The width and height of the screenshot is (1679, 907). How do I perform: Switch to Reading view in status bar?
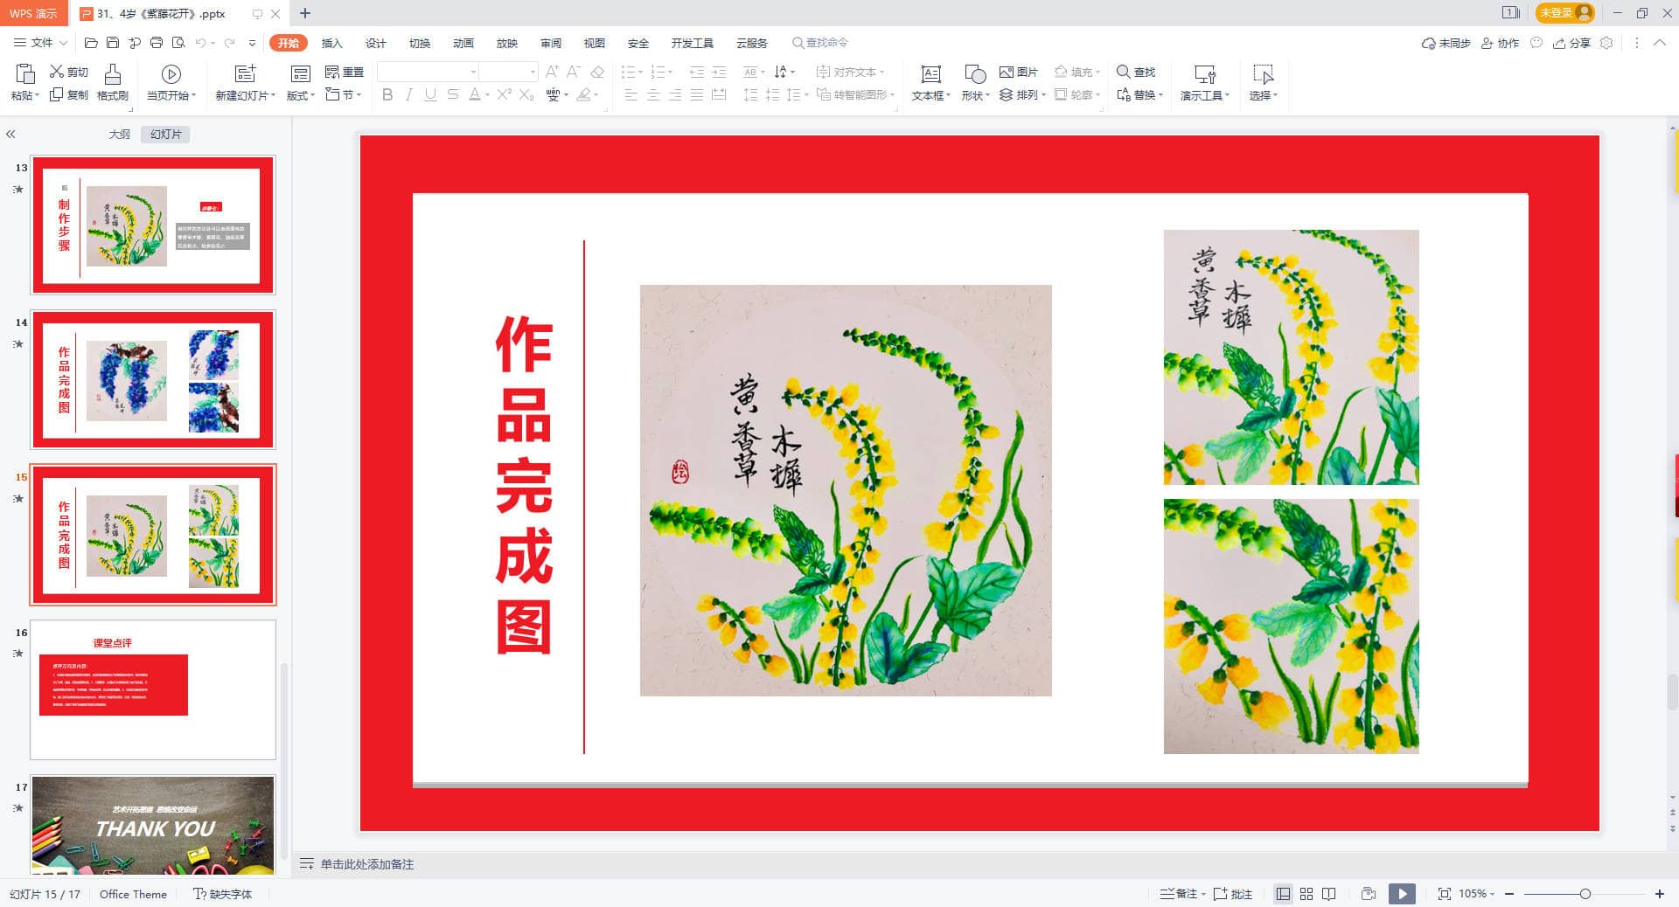click(x=1329, y=894)
